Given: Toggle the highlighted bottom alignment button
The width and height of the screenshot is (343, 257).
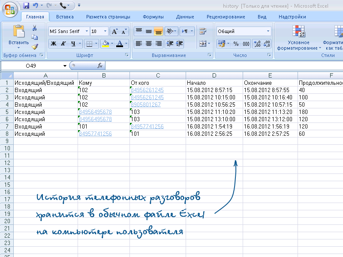Looking at the screenshot, I should click(158, 31).
